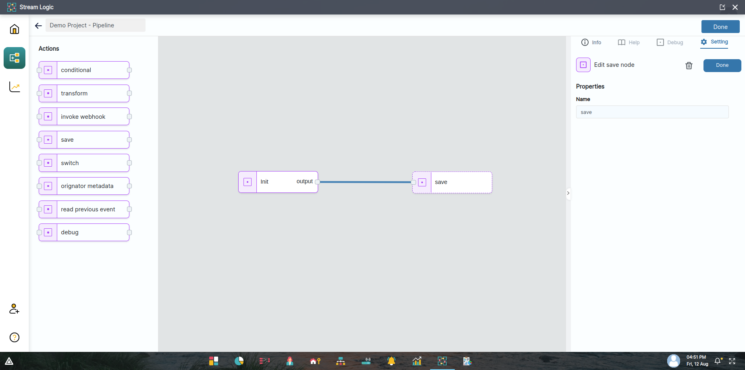
Task: Delete the save node using the trash icon
Action: (x=689, y=65)
